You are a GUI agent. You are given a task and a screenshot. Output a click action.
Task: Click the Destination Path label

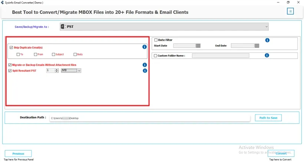point(33,118)
